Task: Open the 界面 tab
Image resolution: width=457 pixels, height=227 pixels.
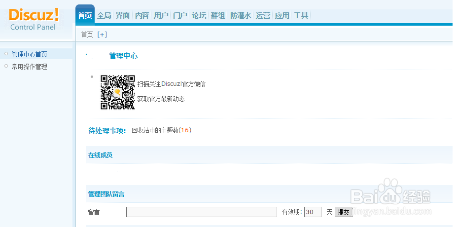Action: coord(123,15)
